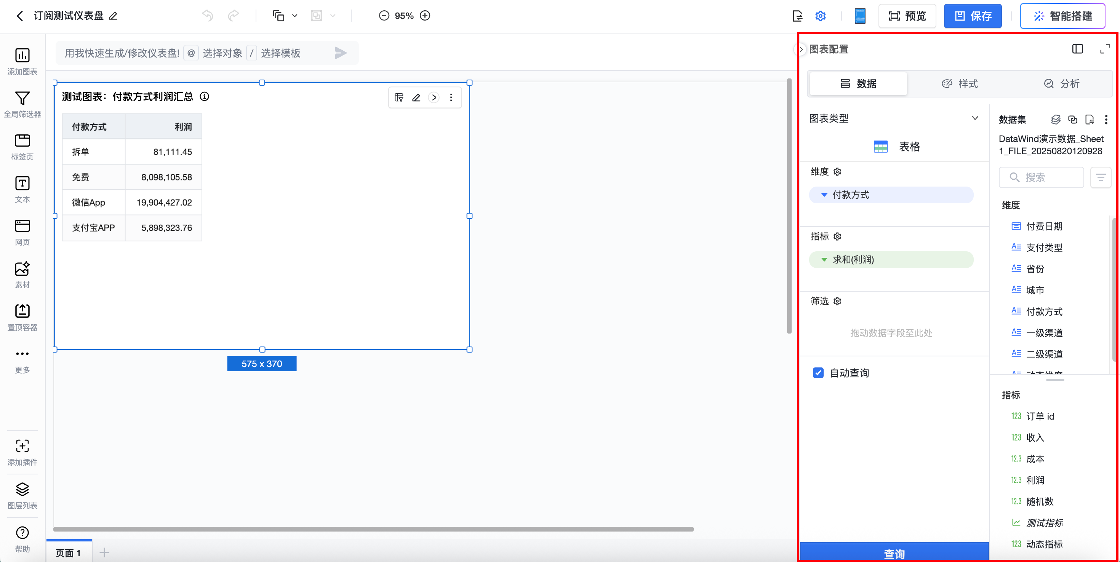Click the 预览 preview button
Image resolution: width=1120 pixels, height=562 pixels.
[x=907, y=16]
